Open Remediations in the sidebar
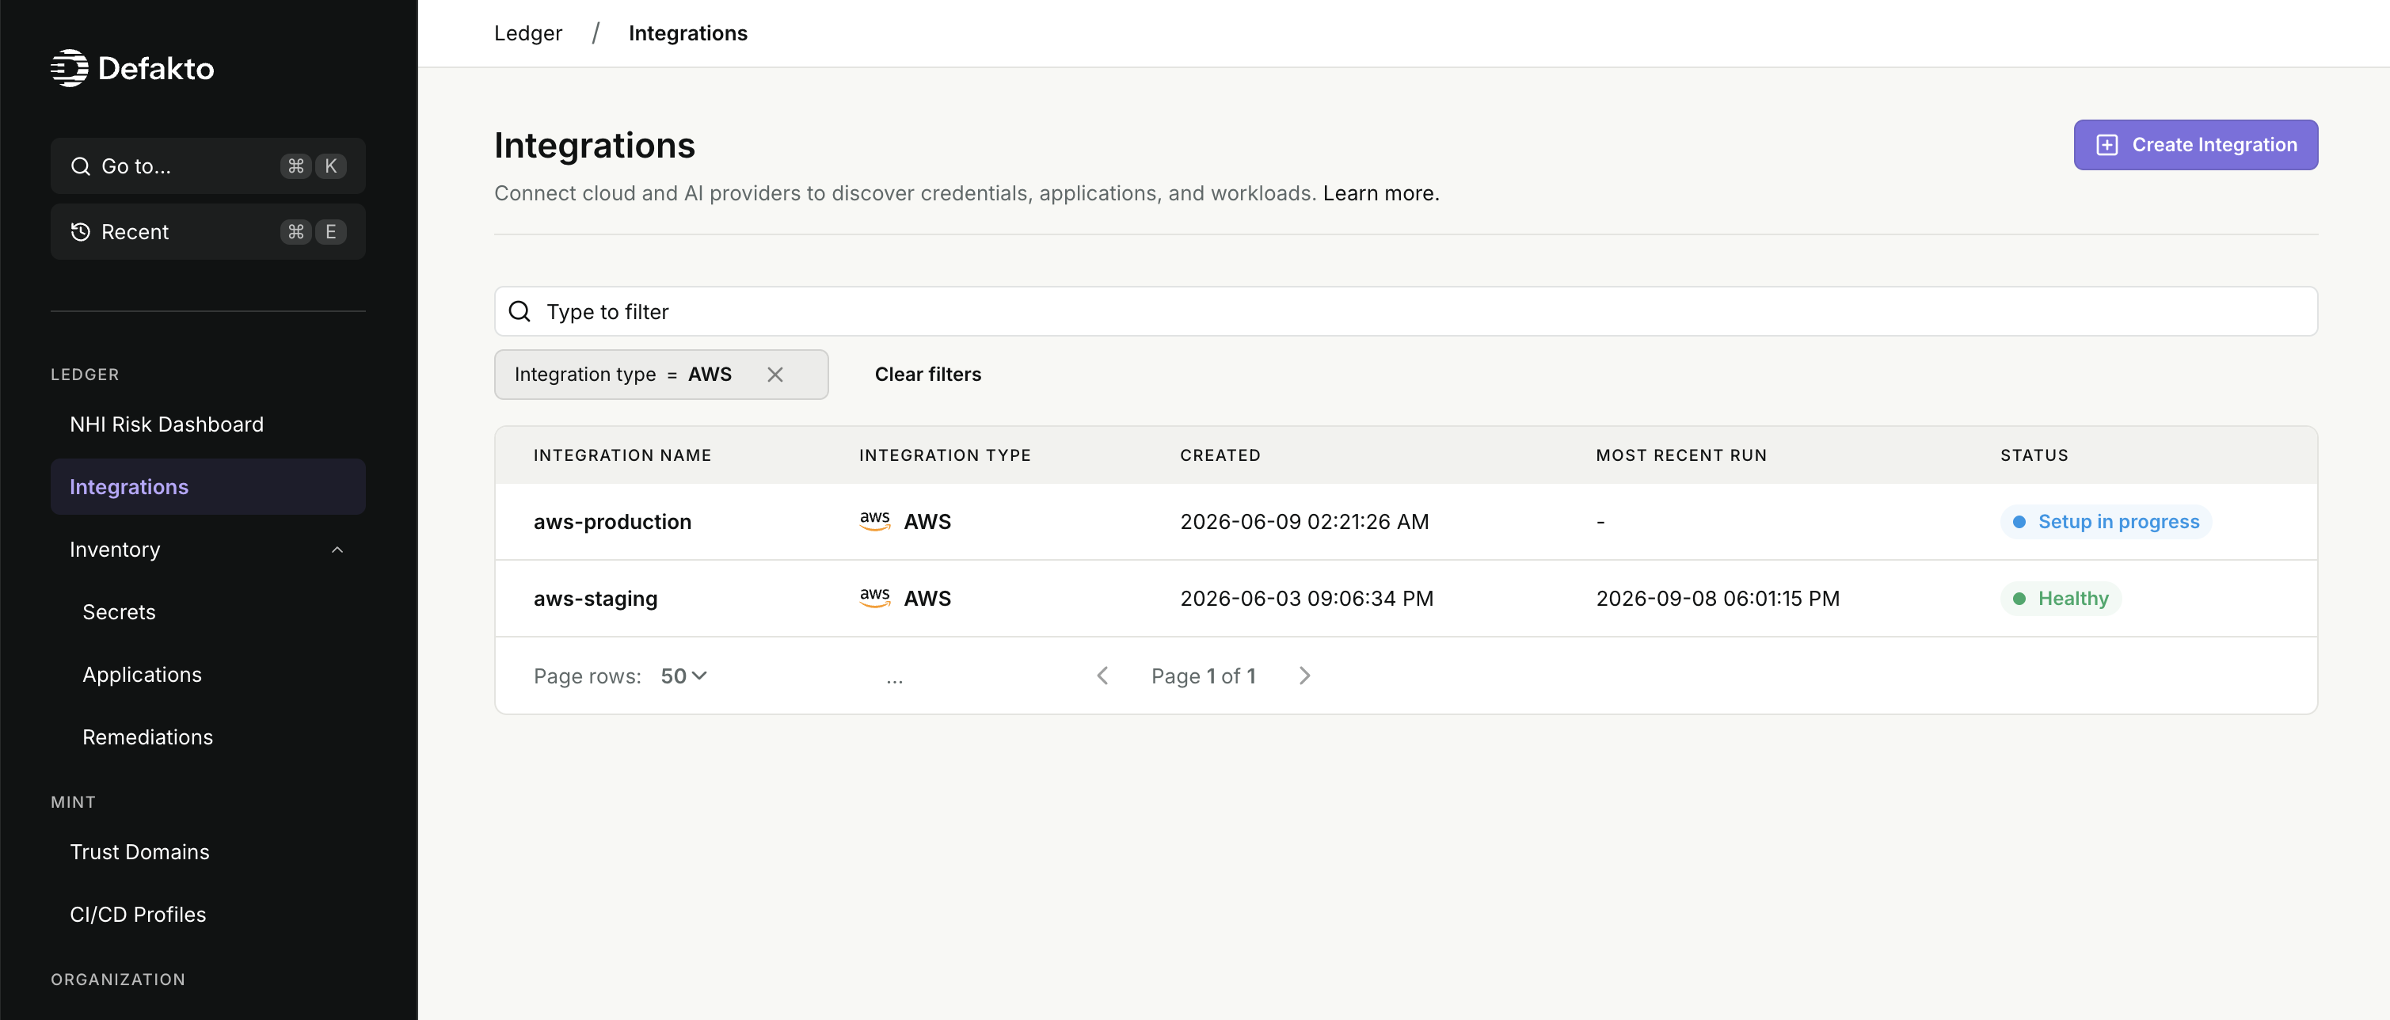This screenshot has width=2390, height=1020. 147,737
